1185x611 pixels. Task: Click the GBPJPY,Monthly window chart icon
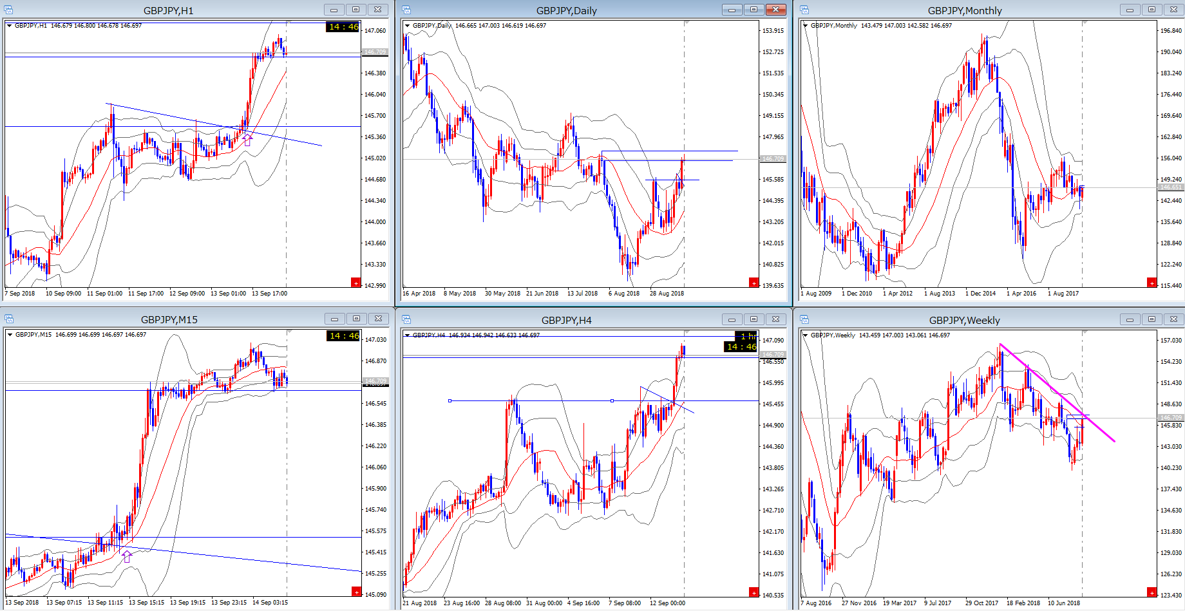804,10
